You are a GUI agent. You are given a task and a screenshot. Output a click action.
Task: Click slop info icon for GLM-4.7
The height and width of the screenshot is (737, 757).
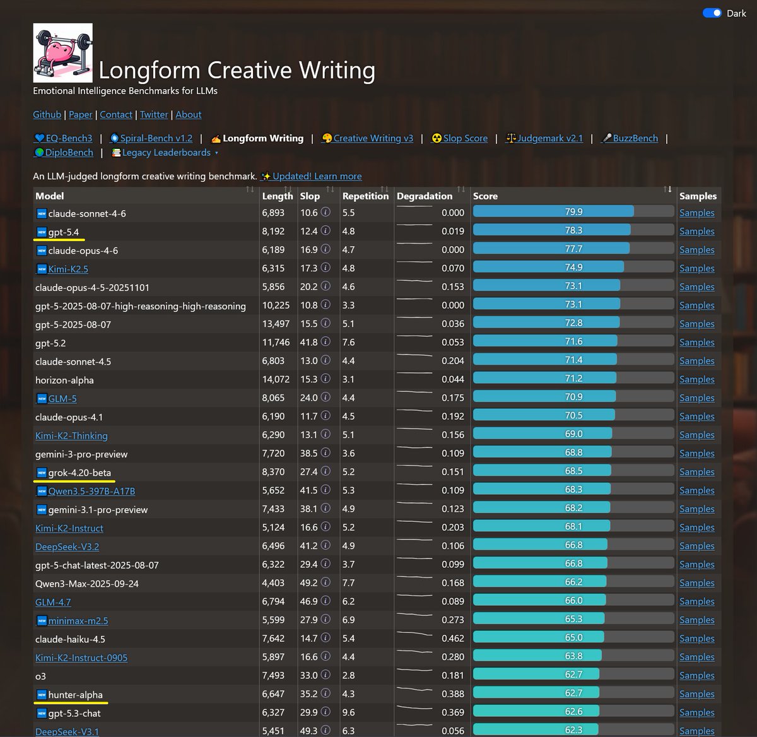326,601
